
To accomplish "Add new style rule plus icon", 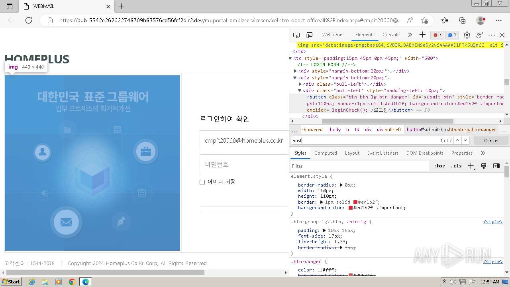I will coord(471,166).
